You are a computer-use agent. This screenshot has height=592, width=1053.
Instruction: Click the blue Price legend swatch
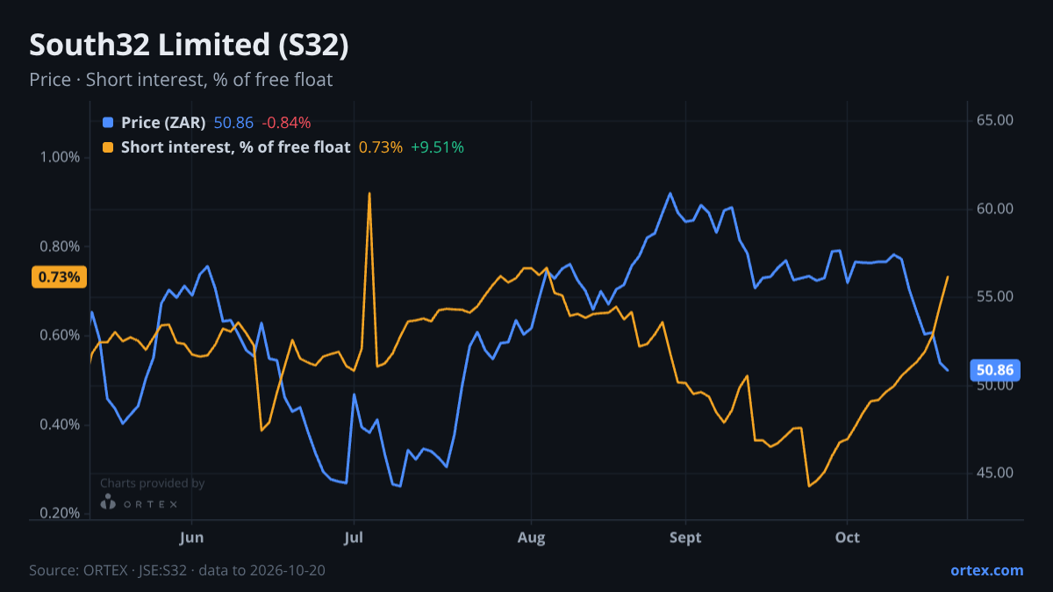[x=108, y=123]
